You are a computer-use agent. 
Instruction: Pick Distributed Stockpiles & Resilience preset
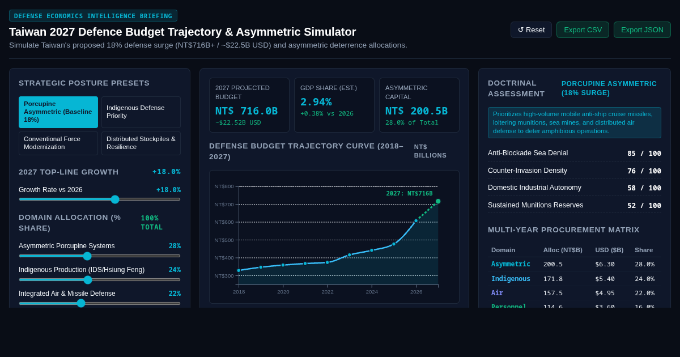coord(141,143)
